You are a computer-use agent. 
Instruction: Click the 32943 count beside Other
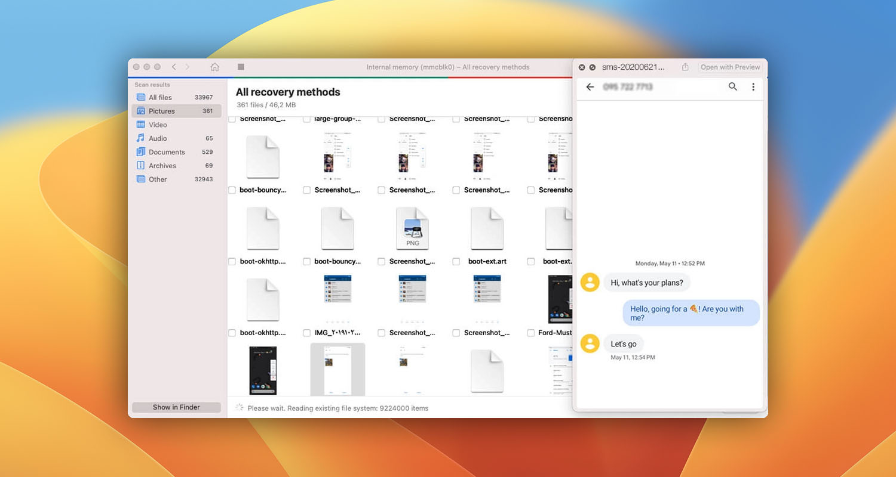point(204,179)
